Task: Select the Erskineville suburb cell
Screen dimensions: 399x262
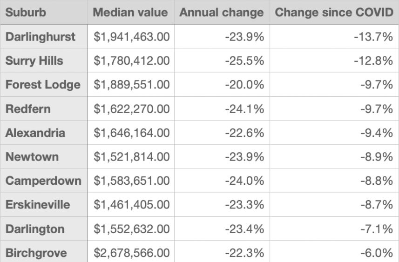Action: point(38,205)
